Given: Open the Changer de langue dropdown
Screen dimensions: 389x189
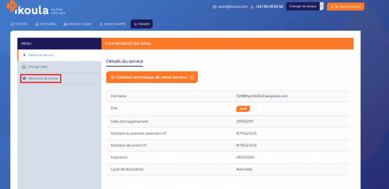Looking at the screenshot, I should pyautogui.click(x=305, y=6).
